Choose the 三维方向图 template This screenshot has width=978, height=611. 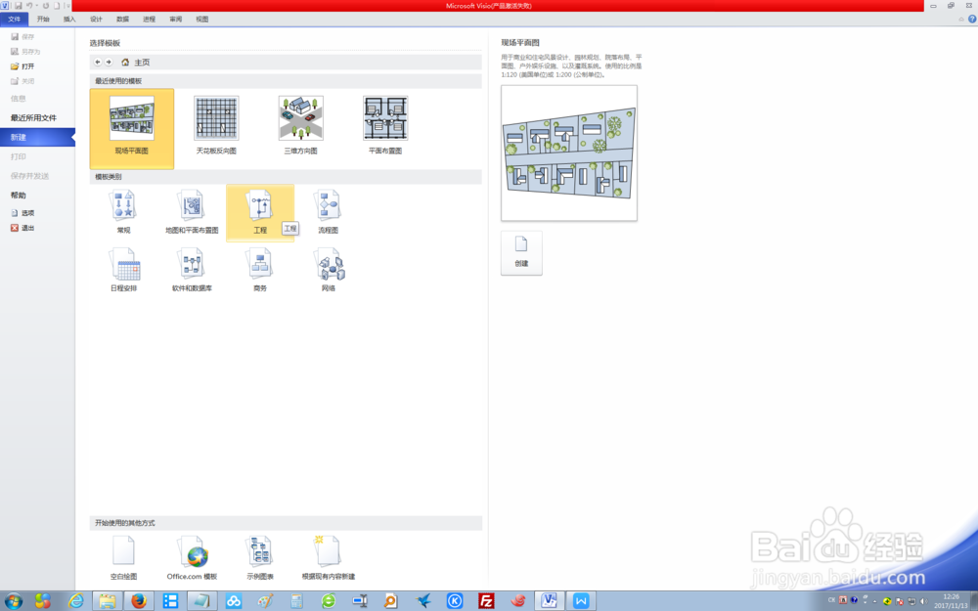(300, 125)
